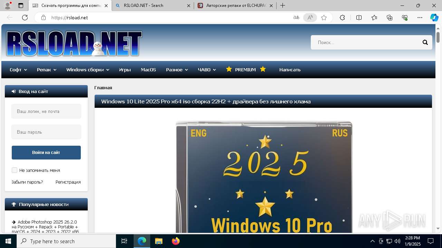Click the 'Главная' breadcrumb
Screen dimensions: 442x248
point(103,87)
